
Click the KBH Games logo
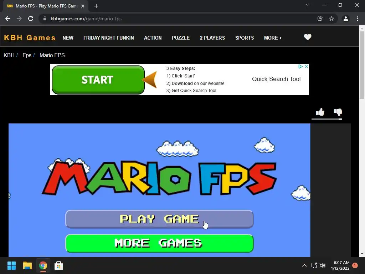point(30,38)
